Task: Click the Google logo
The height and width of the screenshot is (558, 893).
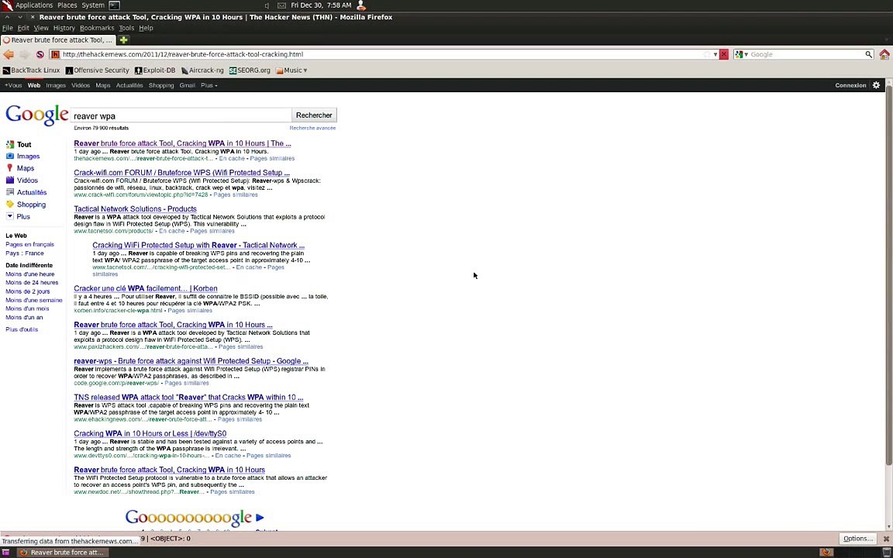Action: click(37, 115)
